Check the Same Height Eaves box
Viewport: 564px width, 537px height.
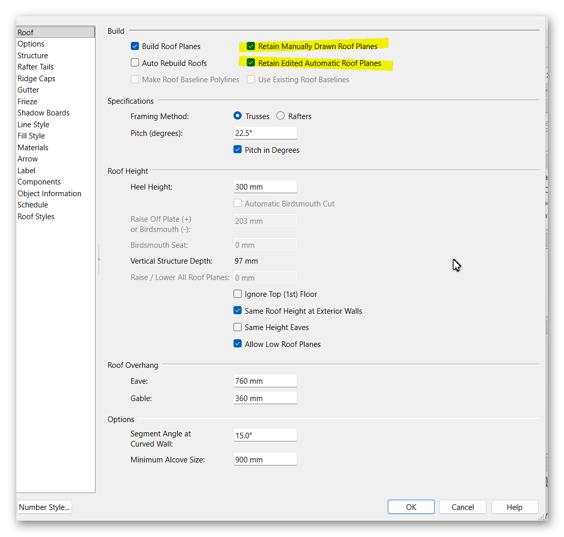coord(238,328)
